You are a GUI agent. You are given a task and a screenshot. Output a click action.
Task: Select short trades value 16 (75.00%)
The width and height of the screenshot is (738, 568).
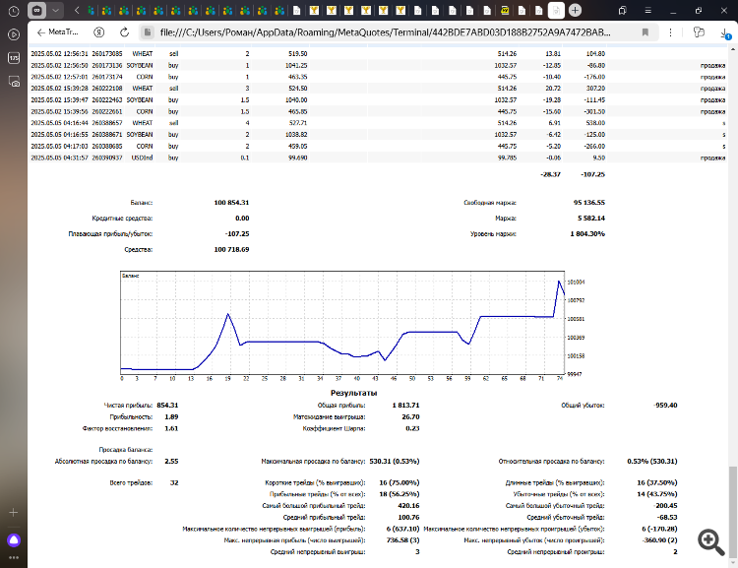coord(400,482)
